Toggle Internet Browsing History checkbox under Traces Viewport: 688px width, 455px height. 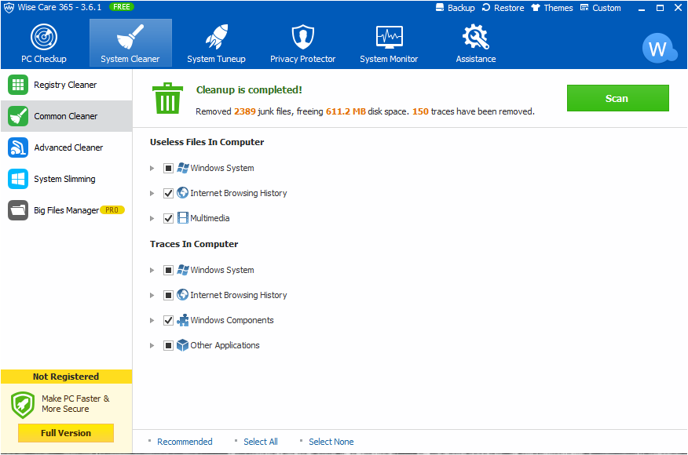169,296
